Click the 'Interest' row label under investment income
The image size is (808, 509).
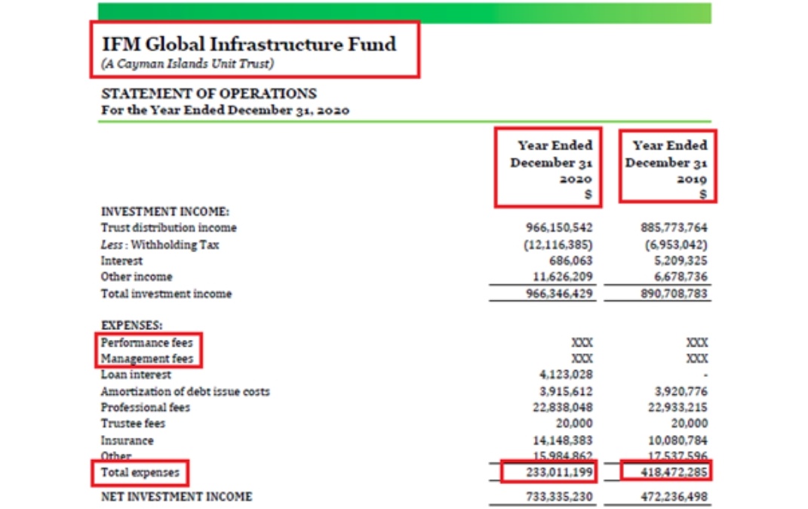(x=121, y=261)
